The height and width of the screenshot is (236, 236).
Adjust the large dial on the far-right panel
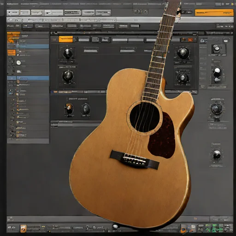pos(216,109)
